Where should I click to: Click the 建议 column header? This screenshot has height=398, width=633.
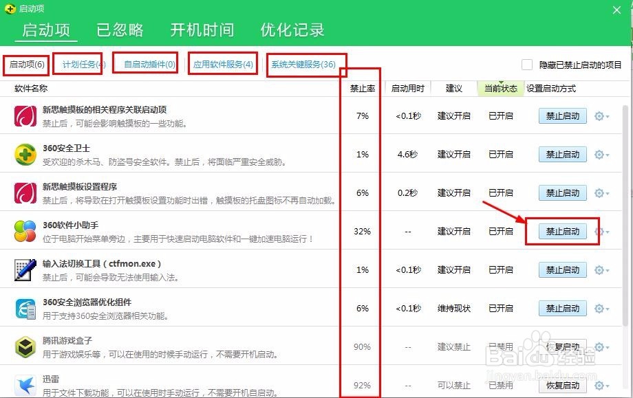tap(453, 88)
